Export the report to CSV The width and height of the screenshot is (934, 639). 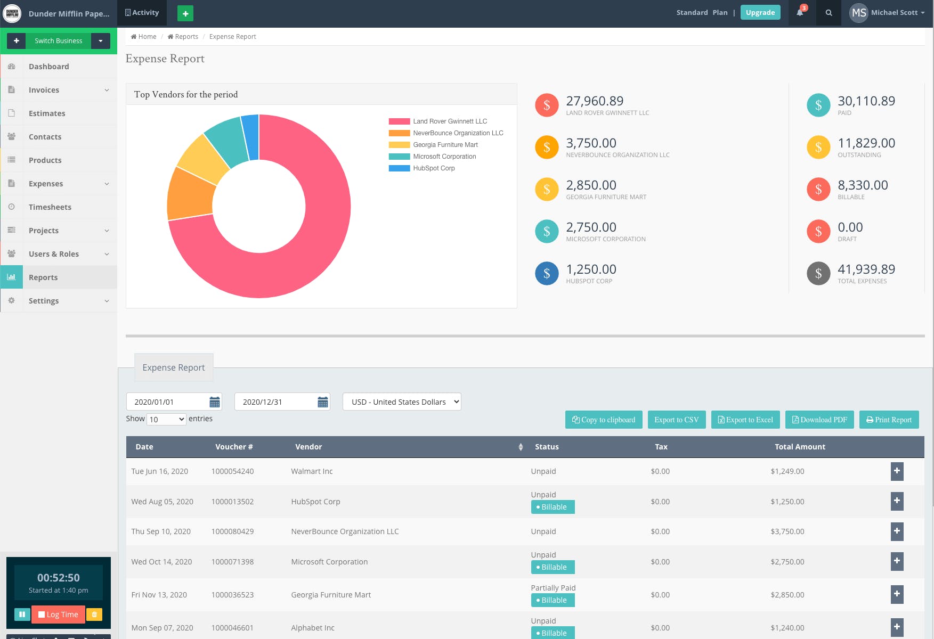(677, 420)
